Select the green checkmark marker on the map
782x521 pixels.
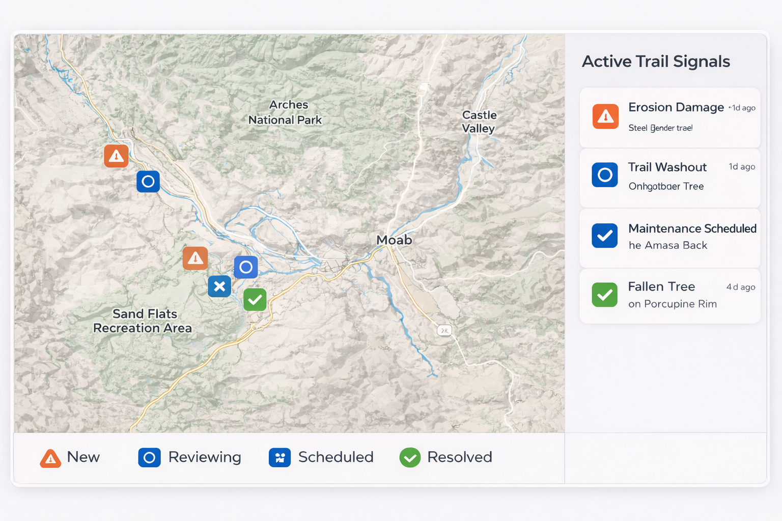click(x=255, y=300)
